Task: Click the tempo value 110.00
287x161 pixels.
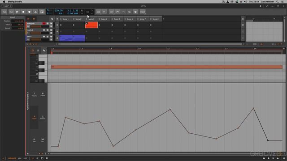Action: tap(59, 11)
